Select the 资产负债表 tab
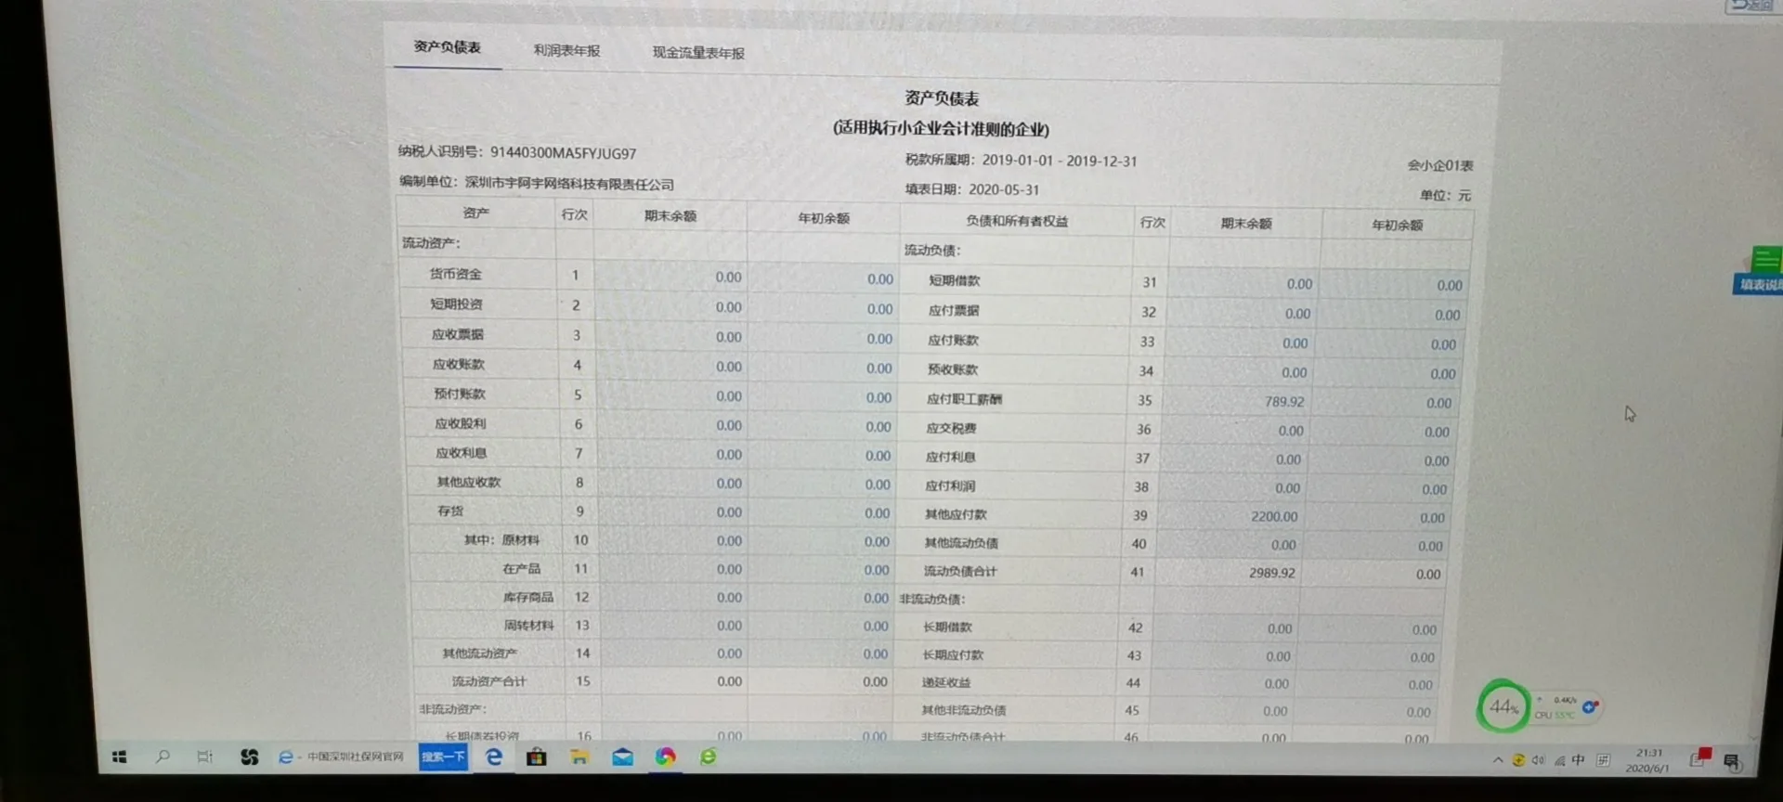This screenshot has width=1783, height=802. coord(447,47)
